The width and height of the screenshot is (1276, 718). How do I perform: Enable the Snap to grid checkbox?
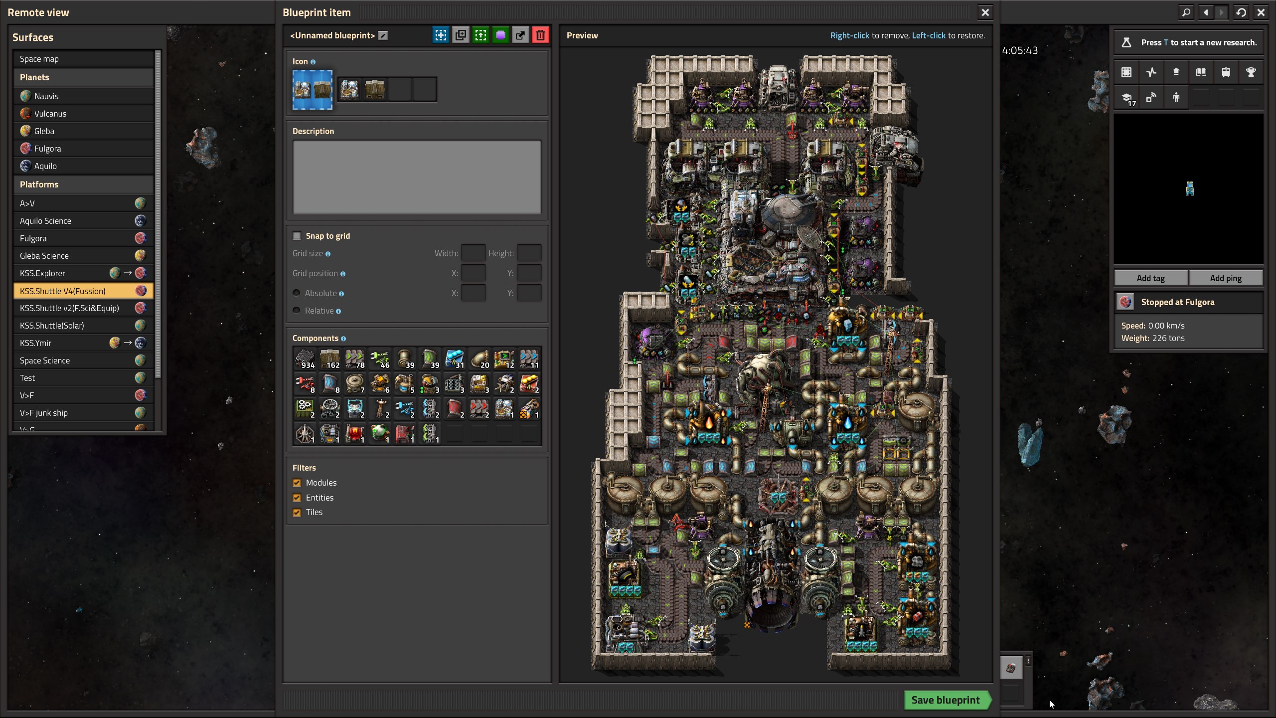[x=297, y=236]
